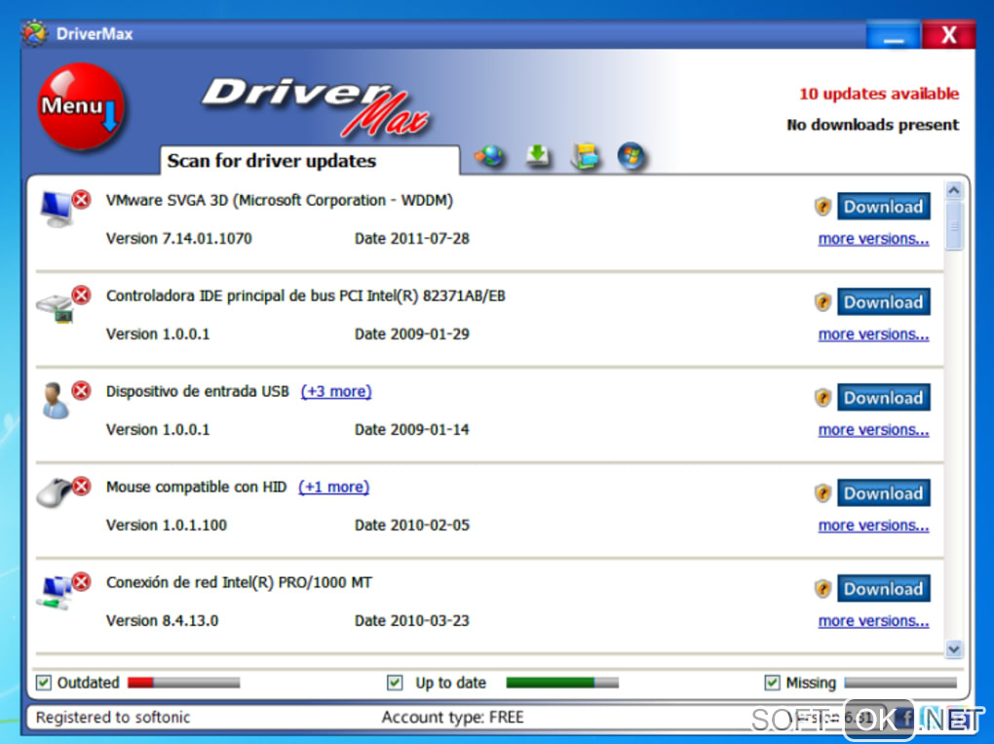Click Version 1.0.1.100 text
The width and height of the screenshot is (994, 744).
point(167,526)
